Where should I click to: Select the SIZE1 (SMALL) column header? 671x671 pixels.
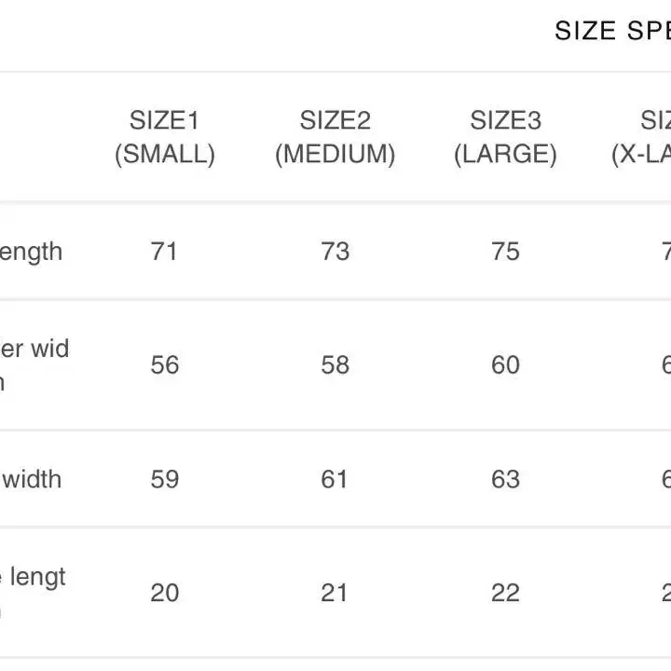coord(165,137)
